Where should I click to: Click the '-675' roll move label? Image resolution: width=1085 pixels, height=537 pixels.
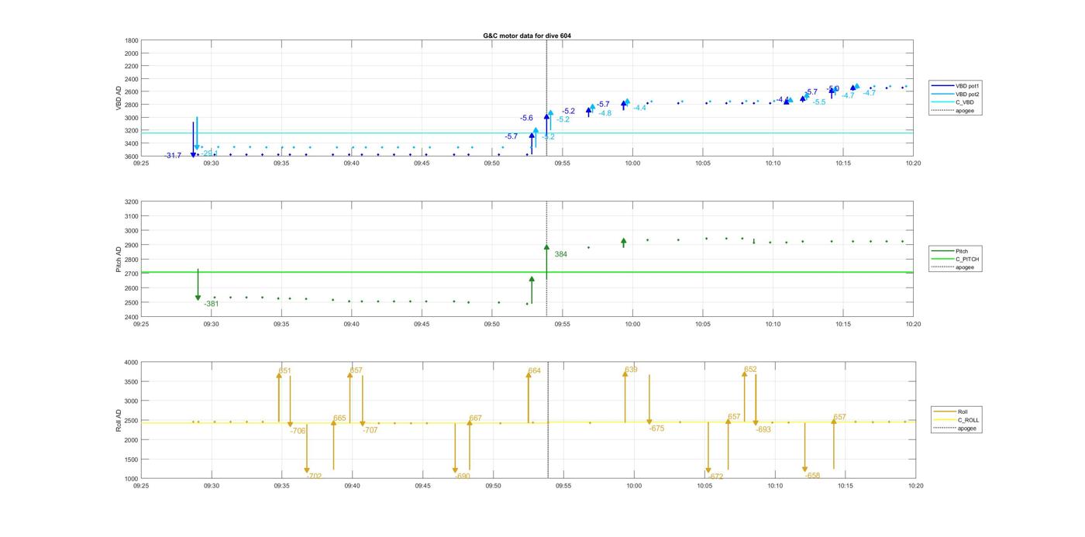coord(657,429)
